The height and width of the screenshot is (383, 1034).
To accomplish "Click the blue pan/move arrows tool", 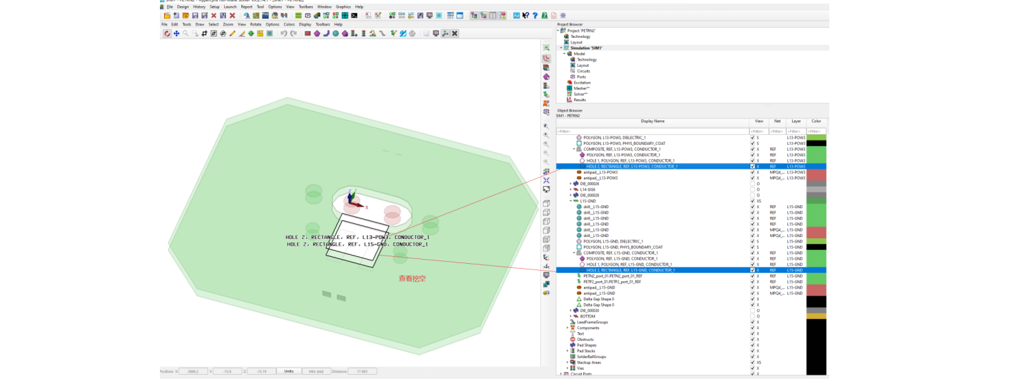I will 176,33.
